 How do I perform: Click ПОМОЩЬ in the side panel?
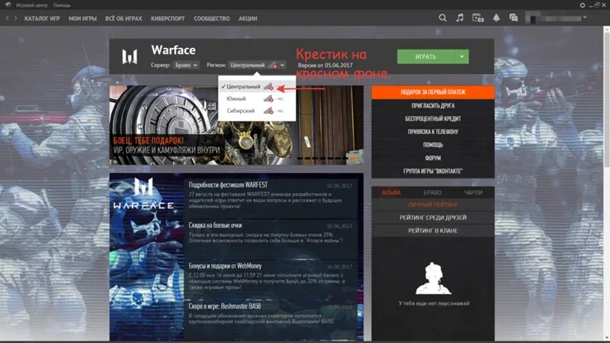click(433, 145)
